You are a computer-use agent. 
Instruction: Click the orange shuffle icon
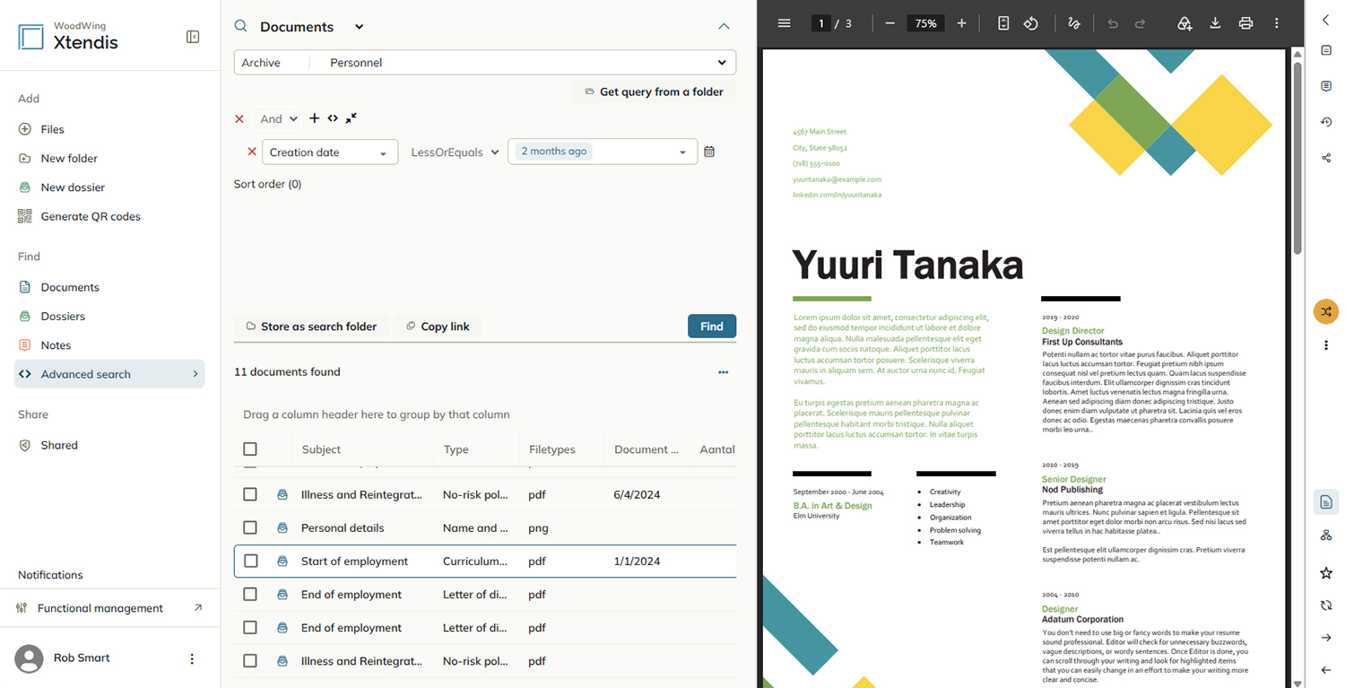pos(1326,311)
